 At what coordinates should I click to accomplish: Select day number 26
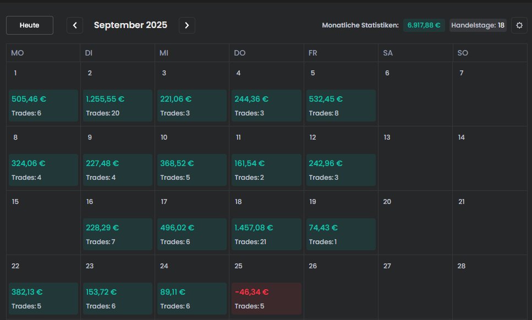click(313, 266)
